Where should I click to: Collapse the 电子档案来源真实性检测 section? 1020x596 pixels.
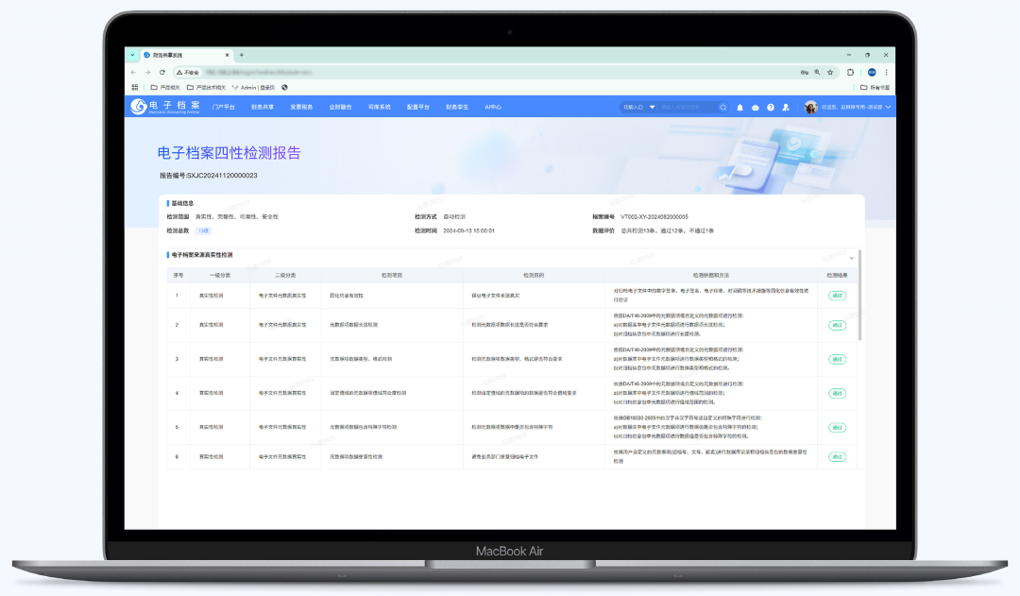pyautogui.click(x=851, y=257)
